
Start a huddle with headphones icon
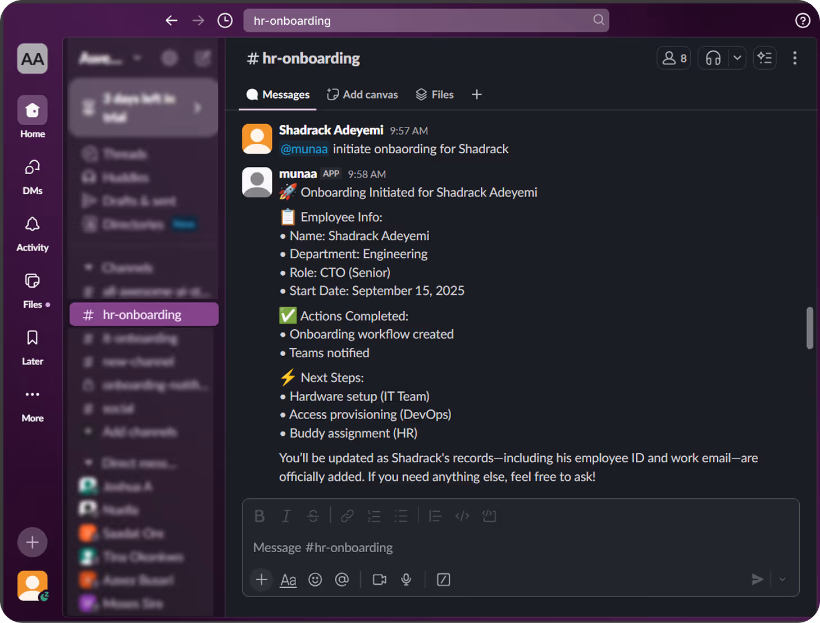713,58
